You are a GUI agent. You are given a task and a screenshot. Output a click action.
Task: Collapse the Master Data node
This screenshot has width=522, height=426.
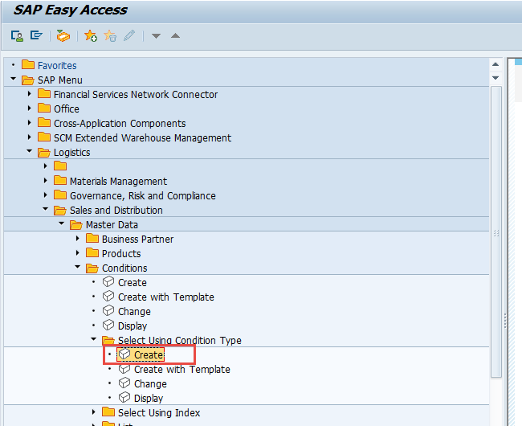[62, 223]
